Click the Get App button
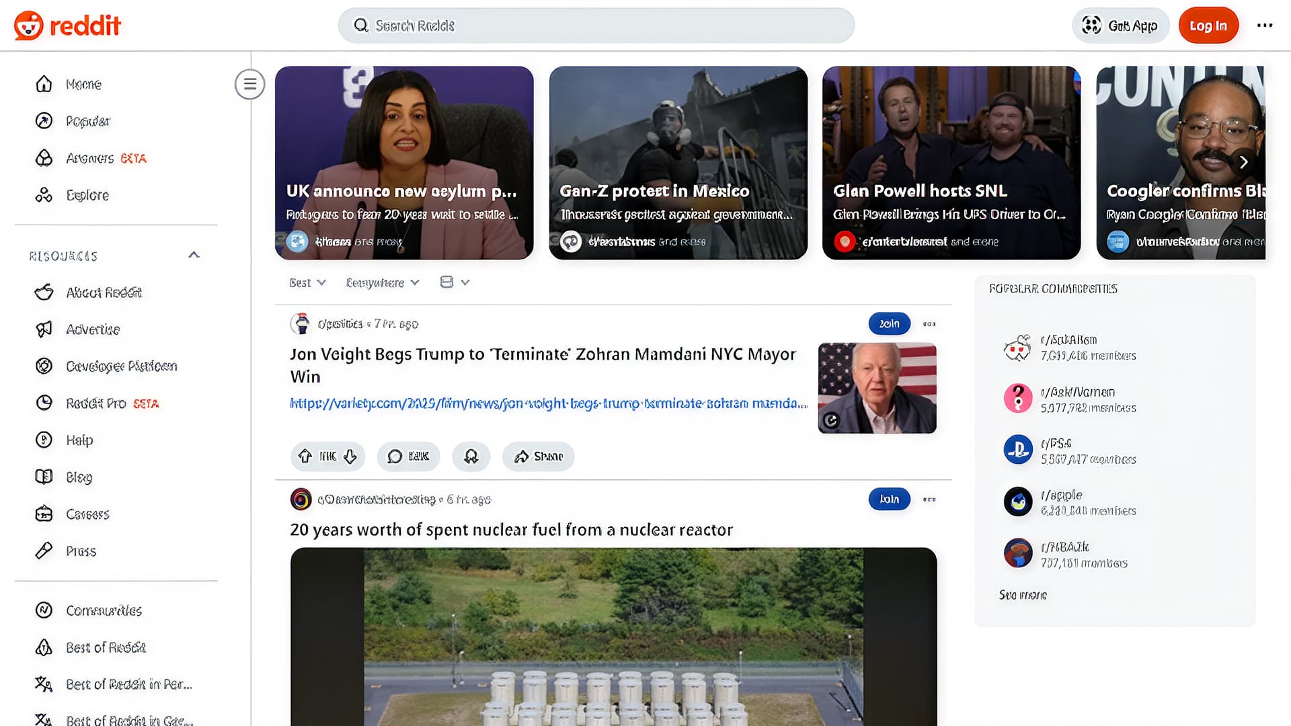The height and width of the screenshot is (726, 1291). tap(1120, 26)
